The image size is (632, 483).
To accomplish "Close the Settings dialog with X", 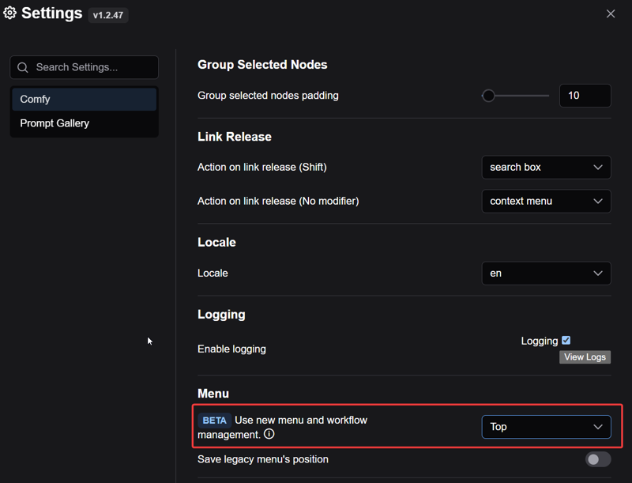I will [611, 13].
